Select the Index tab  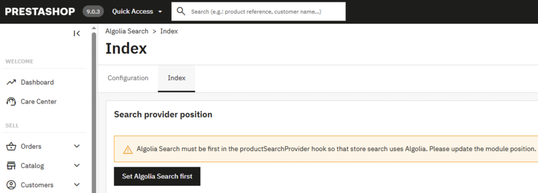point(177,78)
